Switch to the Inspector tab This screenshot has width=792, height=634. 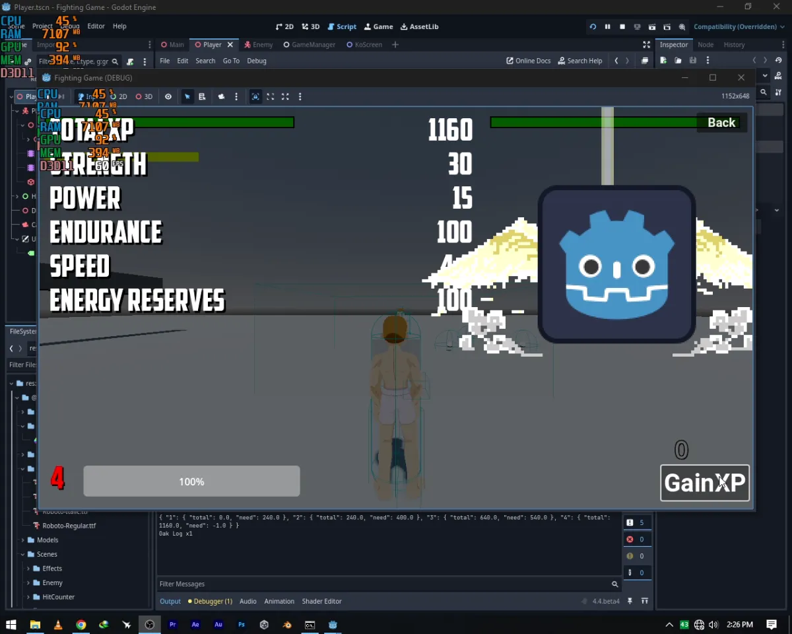[674, 44]
